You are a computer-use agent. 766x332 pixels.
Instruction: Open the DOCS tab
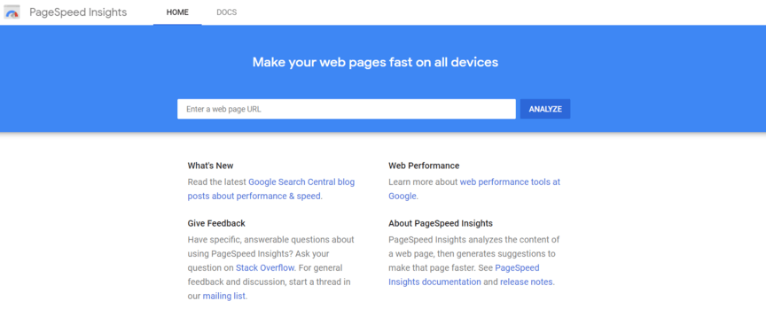click(227, 12)
